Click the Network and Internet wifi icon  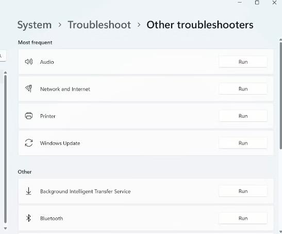(28, 88)
